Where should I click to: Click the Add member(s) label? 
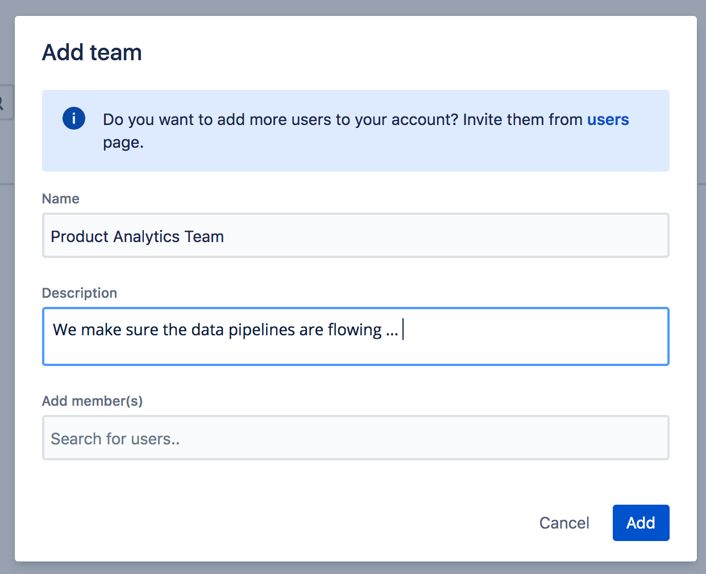(92, 401)
